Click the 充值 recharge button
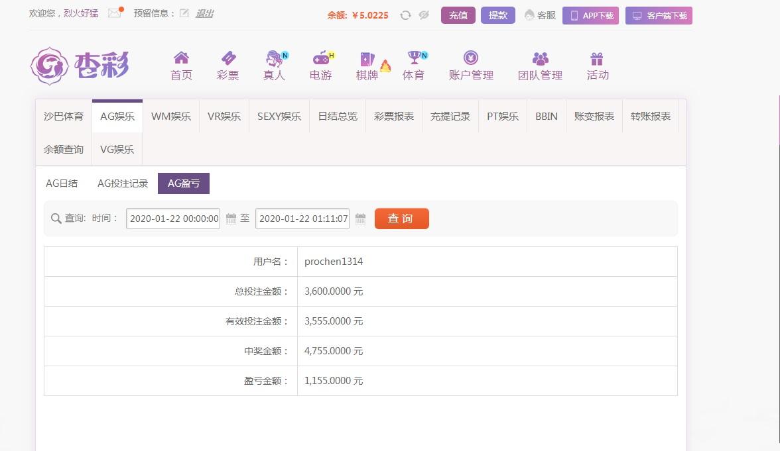 [458, 15]
